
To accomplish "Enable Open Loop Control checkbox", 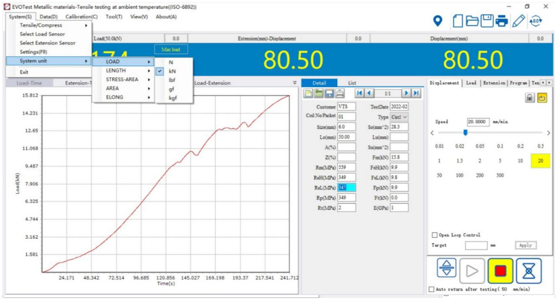I will coord(435,235).
